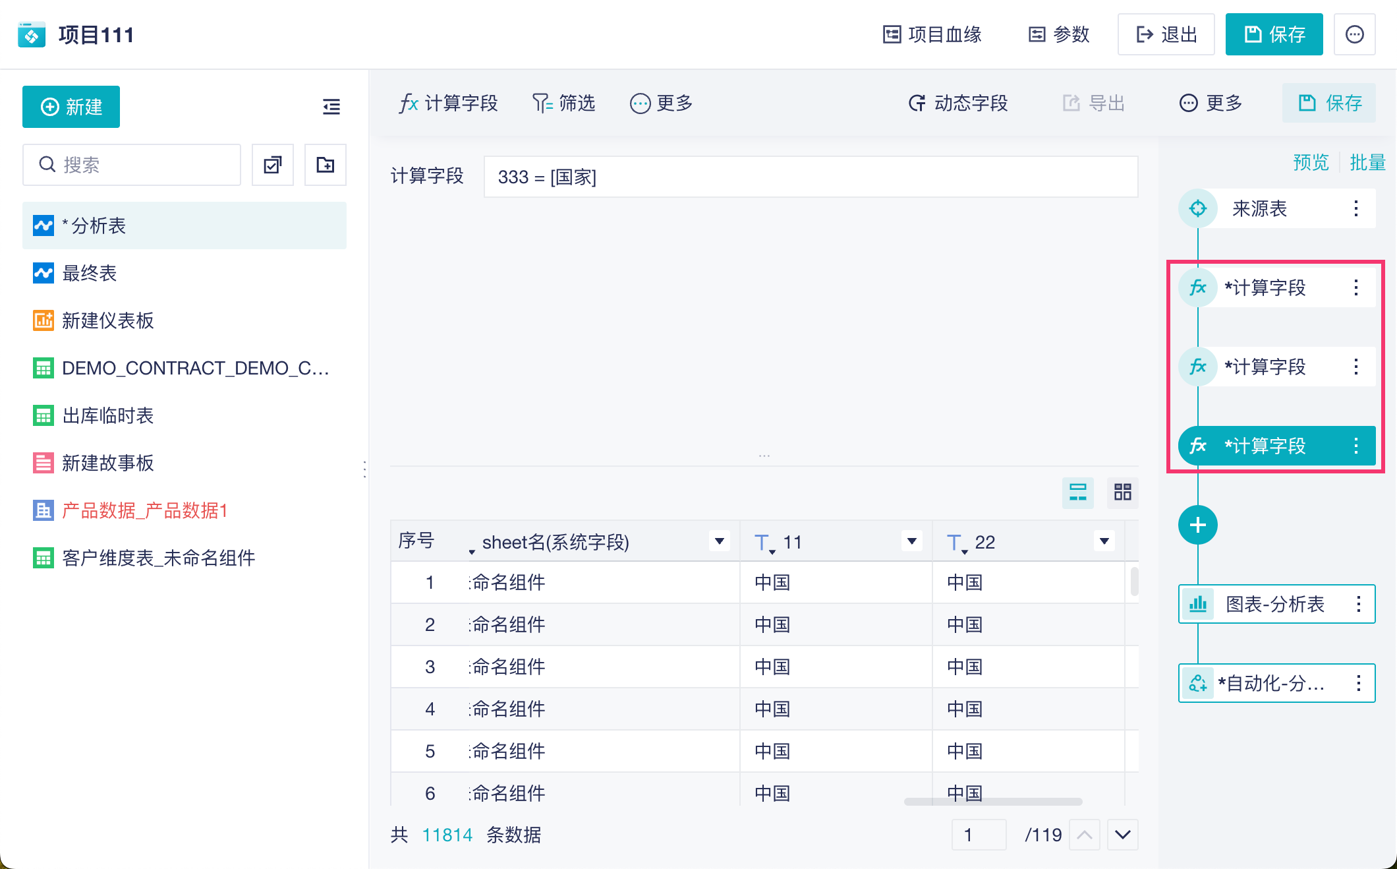The width and height of the screenshot is (1397, 869).
Task: Go to the next page with the down chevron
Action: [x=1123, y=835]
